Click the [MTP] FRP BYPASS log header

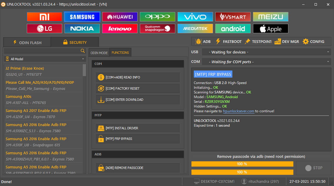[213, 74]
